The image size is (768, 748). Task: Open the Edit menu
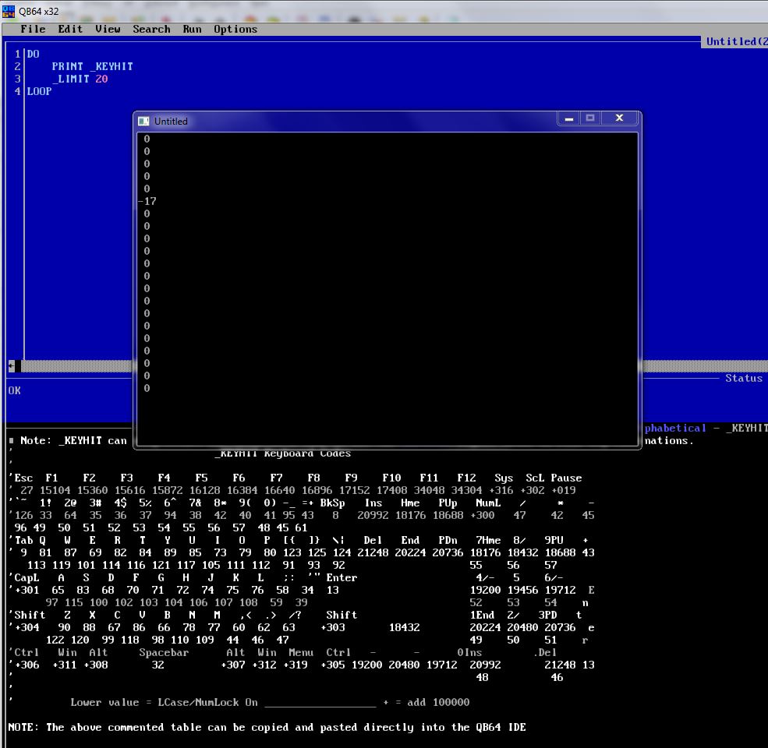70,29
